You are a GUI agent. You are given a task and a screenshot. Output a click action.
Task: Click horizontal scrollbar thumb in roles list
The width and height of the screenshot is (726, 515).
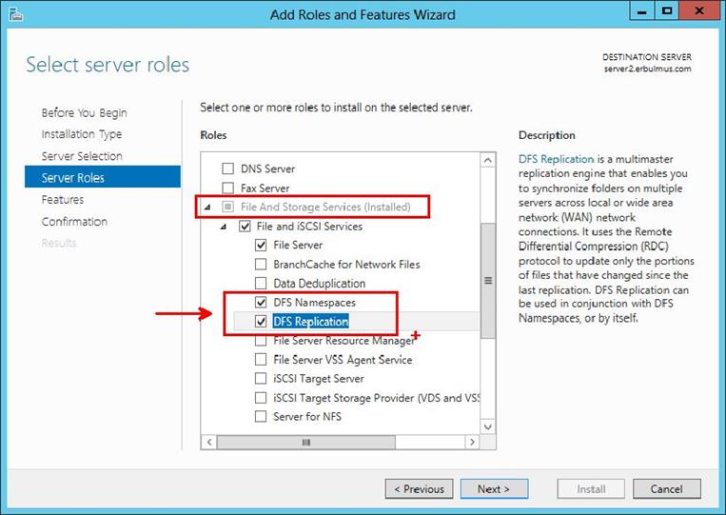306,442
